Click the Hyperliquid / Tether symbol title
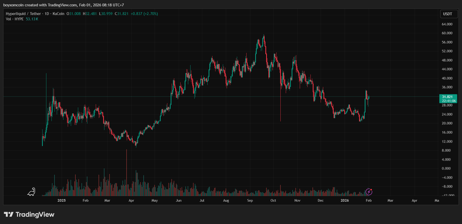Viewport: 462px width, 224px height. pos(23,14)
